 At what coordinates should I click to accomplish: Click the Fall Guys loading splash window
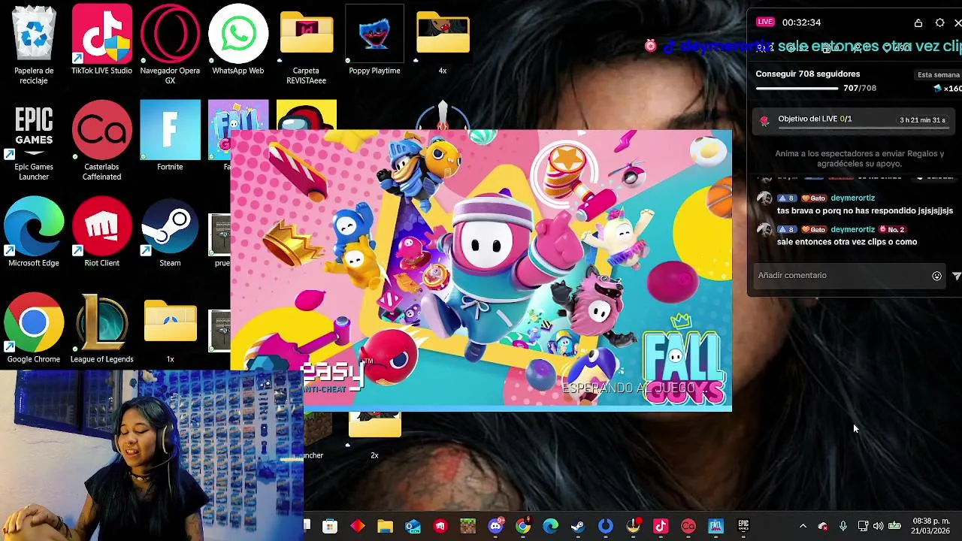click(x=481, y=270)
